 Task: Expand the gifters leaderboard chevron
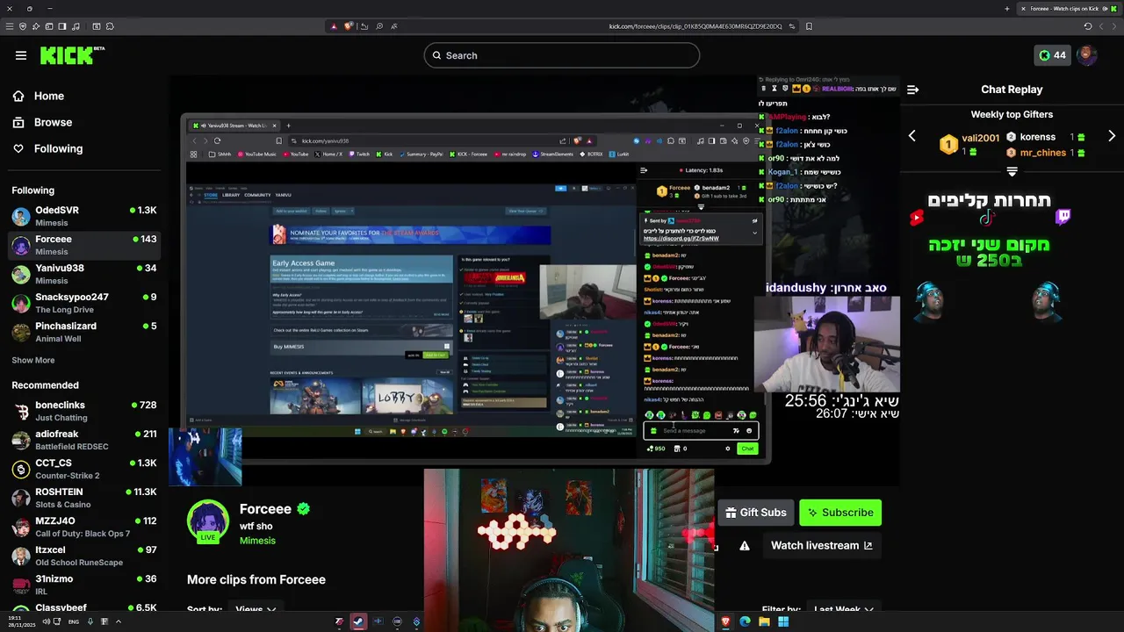(1012, 172)
